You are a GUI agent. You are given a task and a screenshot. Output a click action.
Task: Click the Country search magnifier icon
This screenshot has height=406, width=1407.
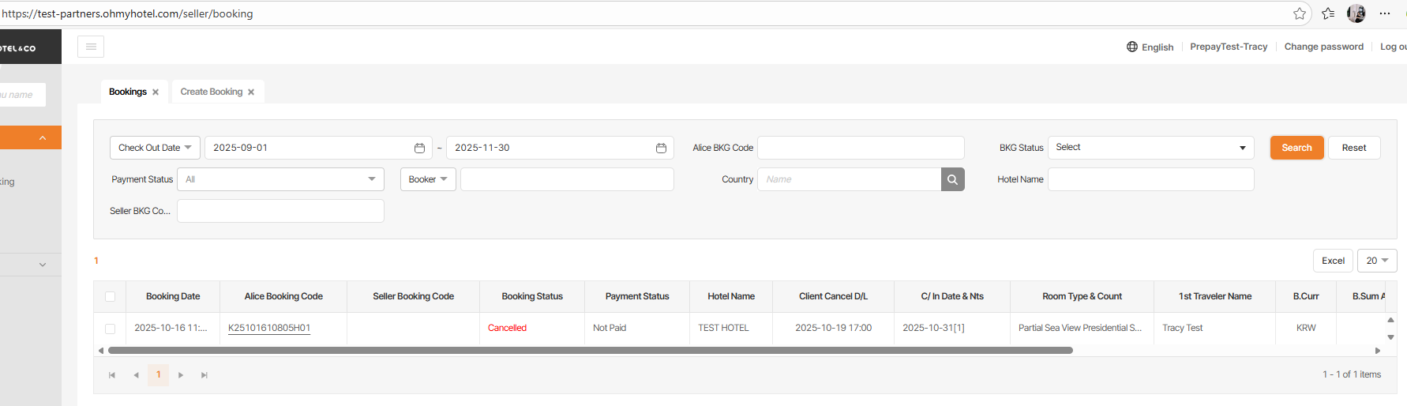[x=952, y=179]
